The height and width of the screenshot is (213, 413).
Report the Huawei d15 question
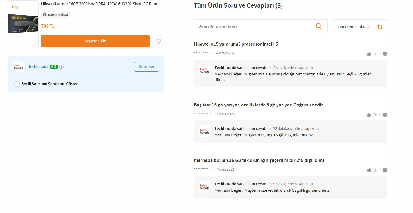coord(385,54)
